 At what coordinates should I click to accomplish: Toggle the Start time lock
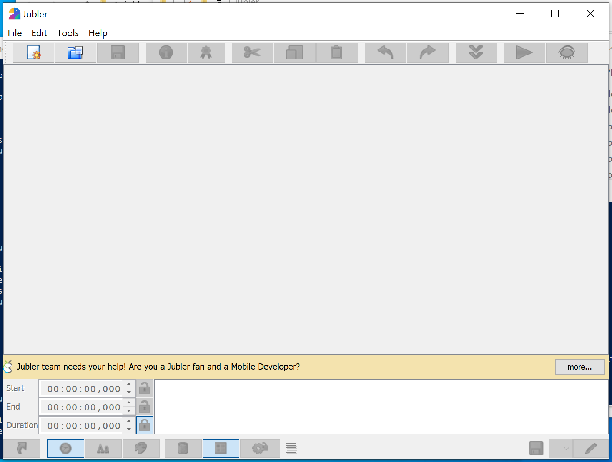coord(145,388)
